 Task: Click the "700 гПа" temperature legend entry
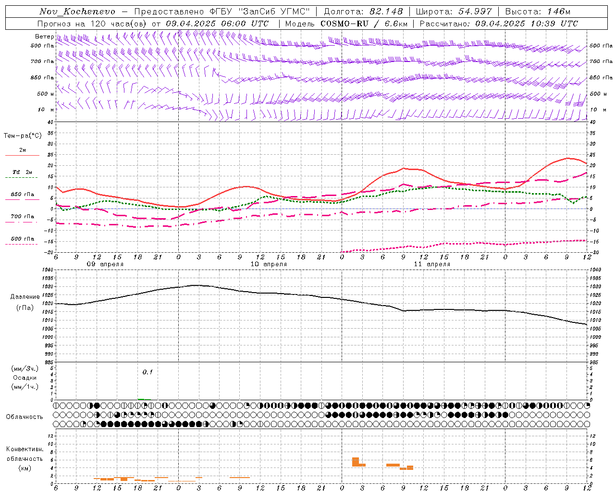click(23, 217)
